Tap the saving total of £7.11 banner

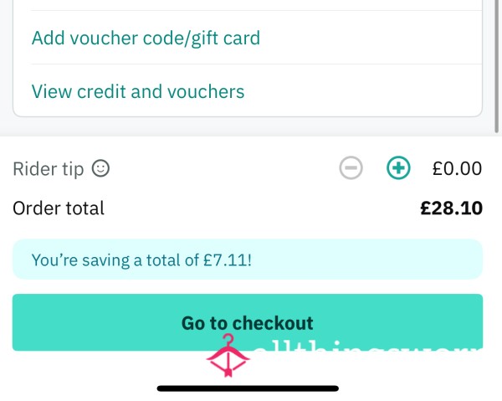click(248, 260)
